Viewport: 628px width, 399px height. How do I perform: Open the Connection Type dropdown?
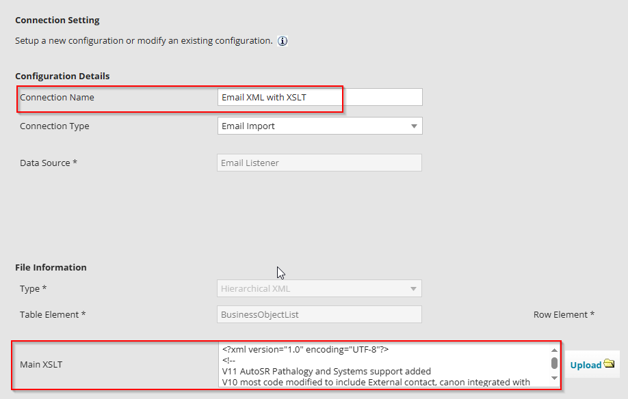319,126
